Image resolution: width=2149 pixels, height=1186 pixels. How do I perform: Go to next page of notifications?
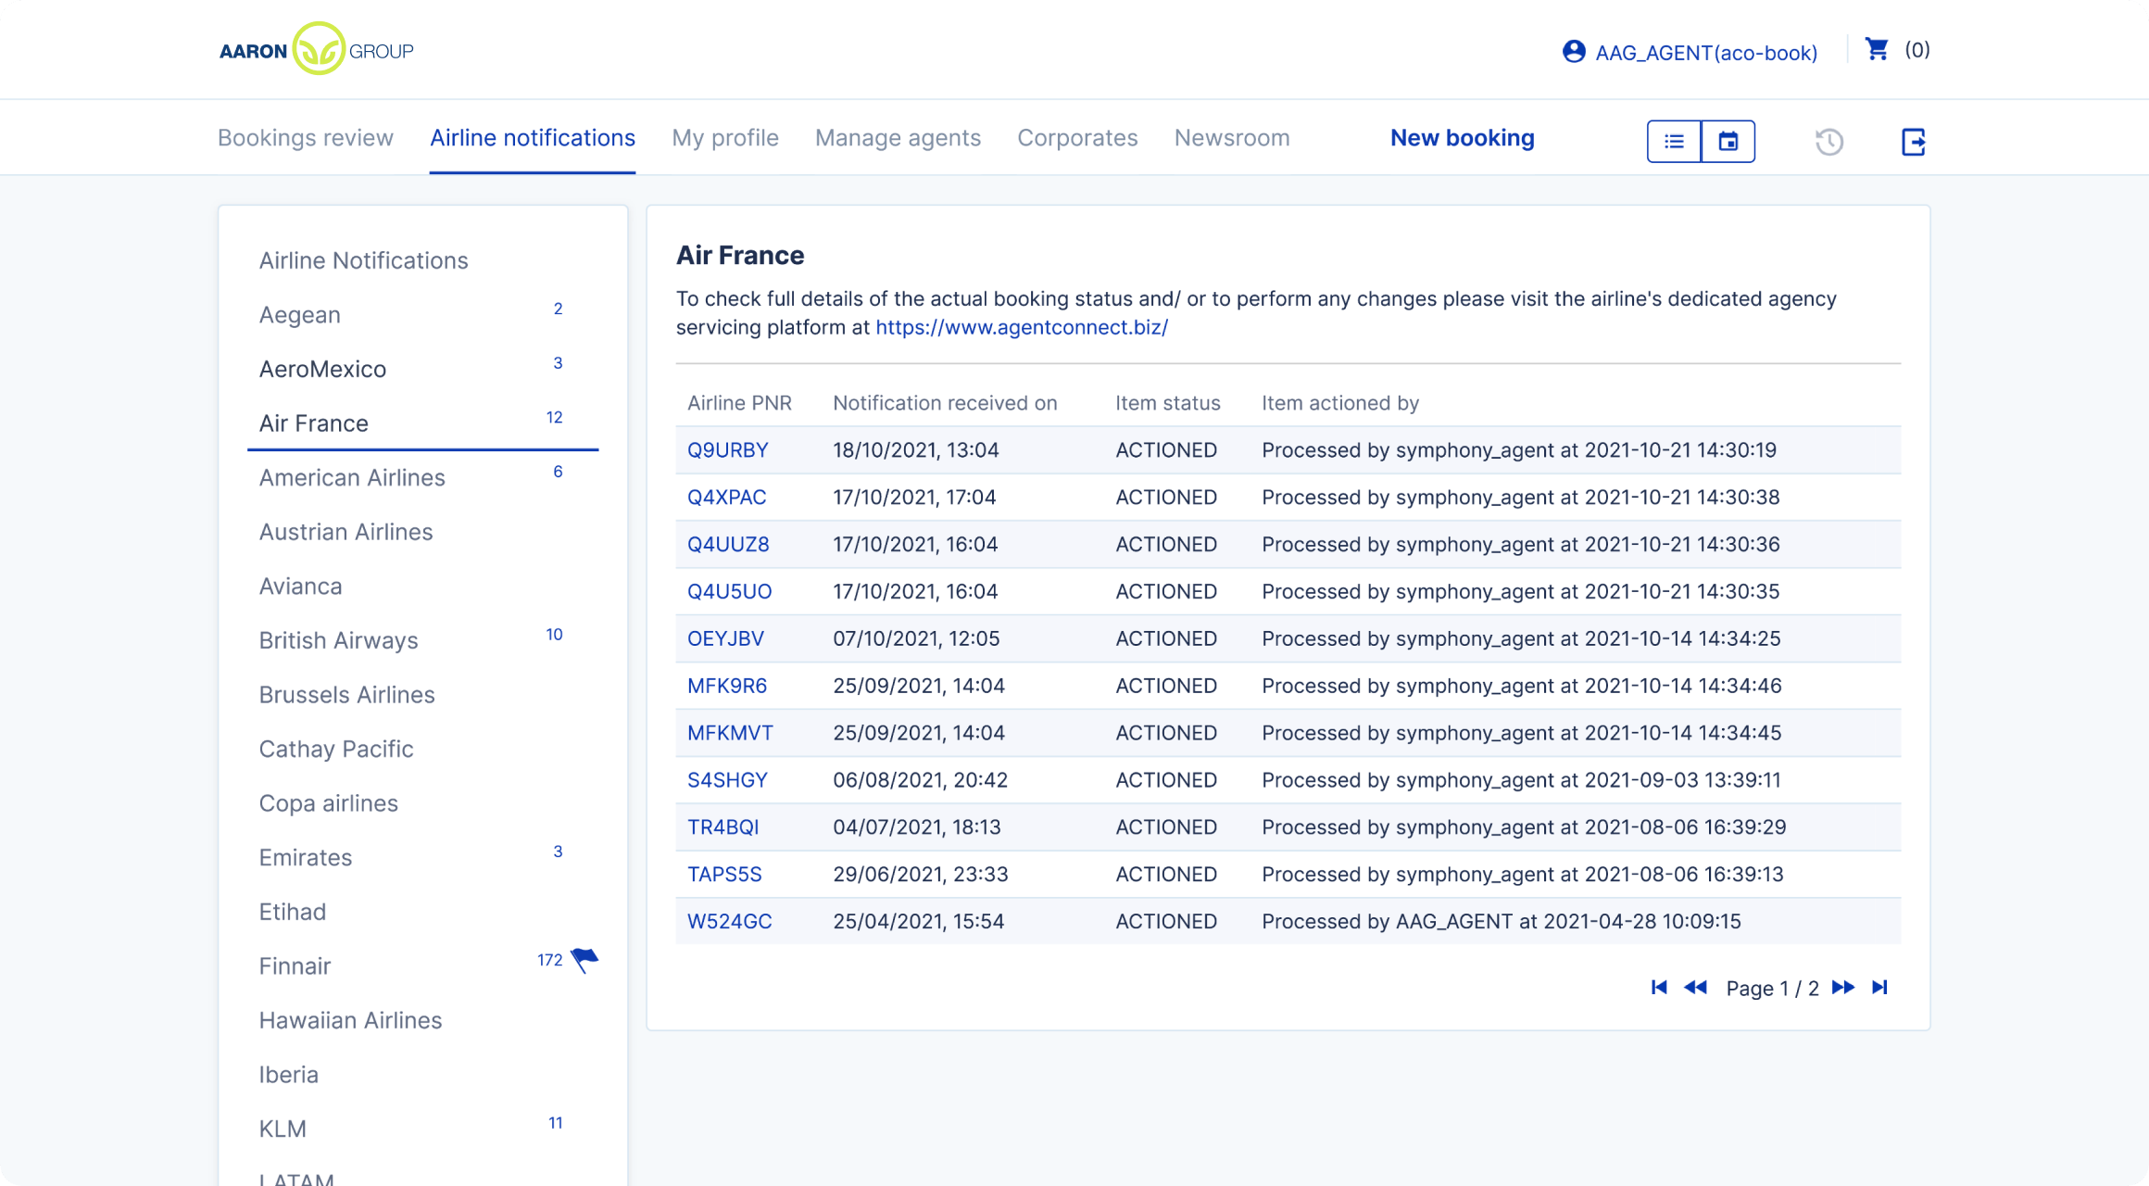[x=1843, y=988]
